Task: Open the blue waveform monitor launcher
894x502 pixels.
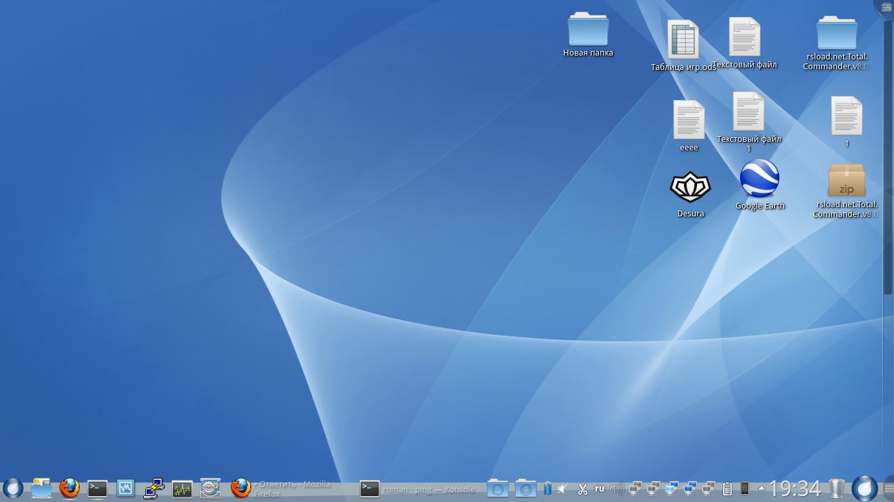Action: click(x=126, y=488)
